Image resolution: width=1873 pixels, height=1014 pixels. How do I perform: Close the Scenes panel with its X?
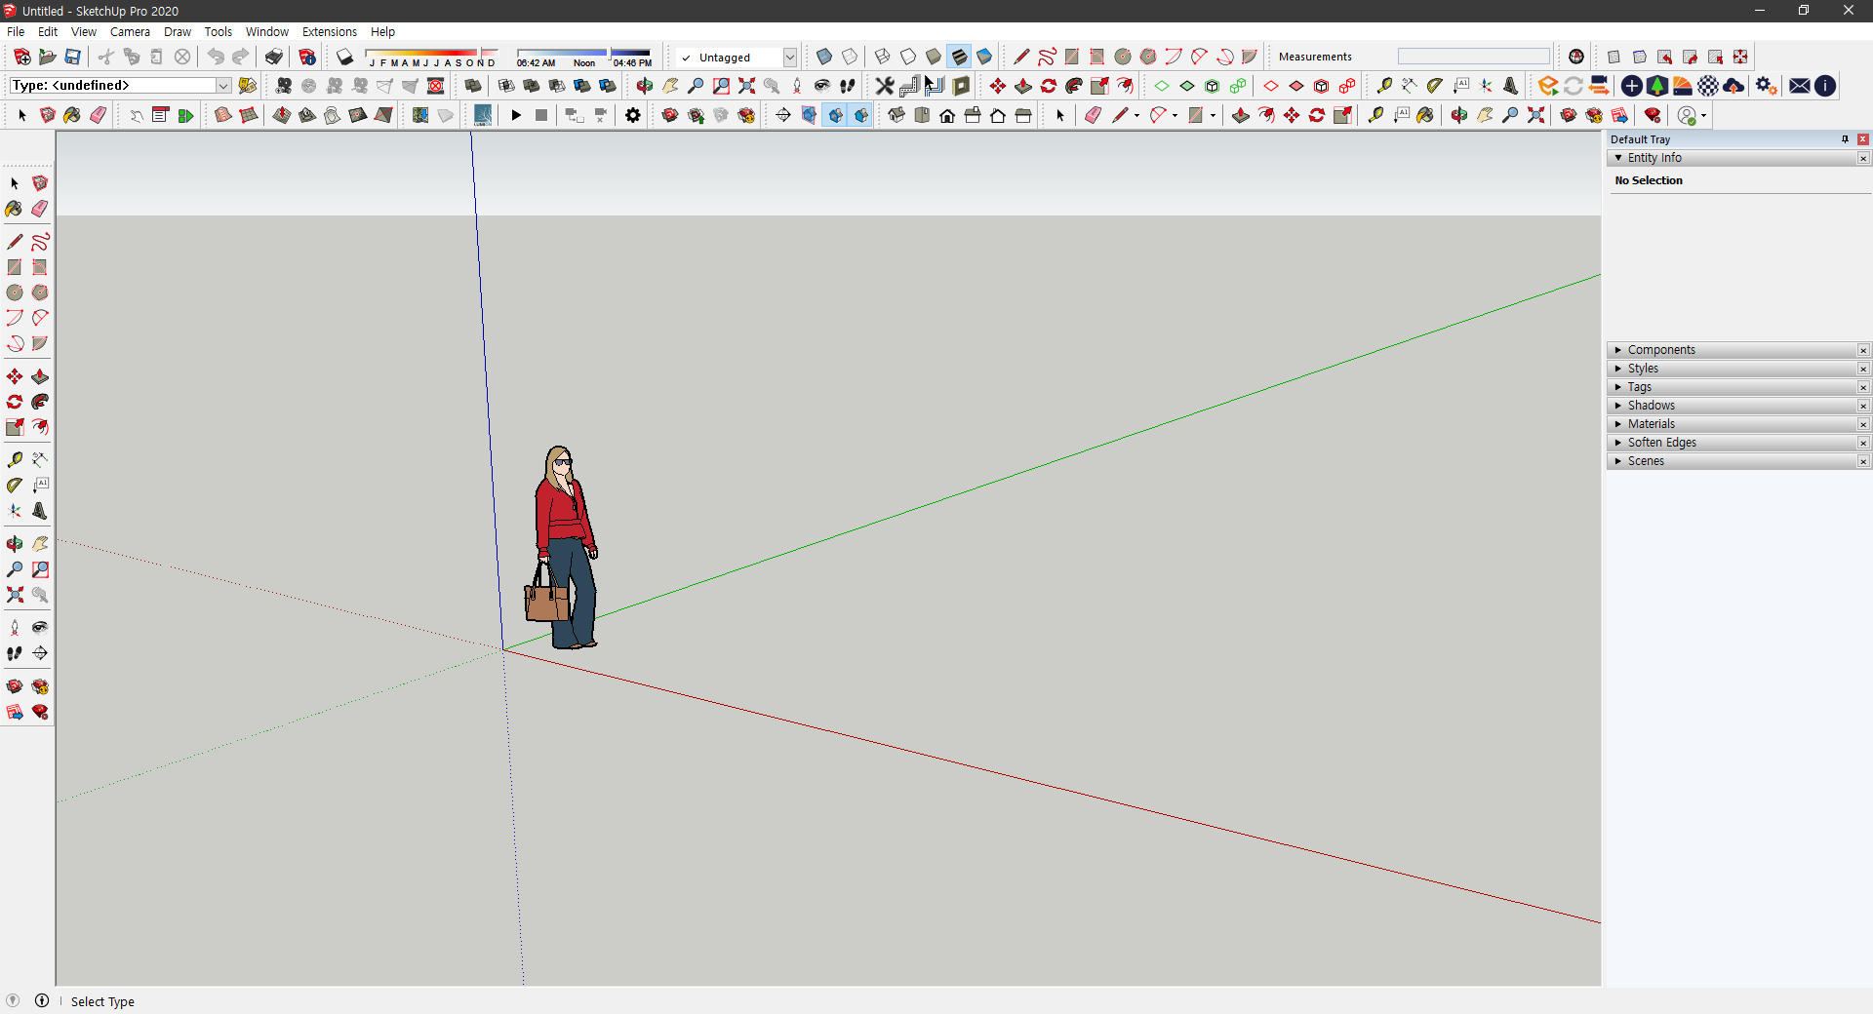pyautogui.click(x=1863, y=461)
